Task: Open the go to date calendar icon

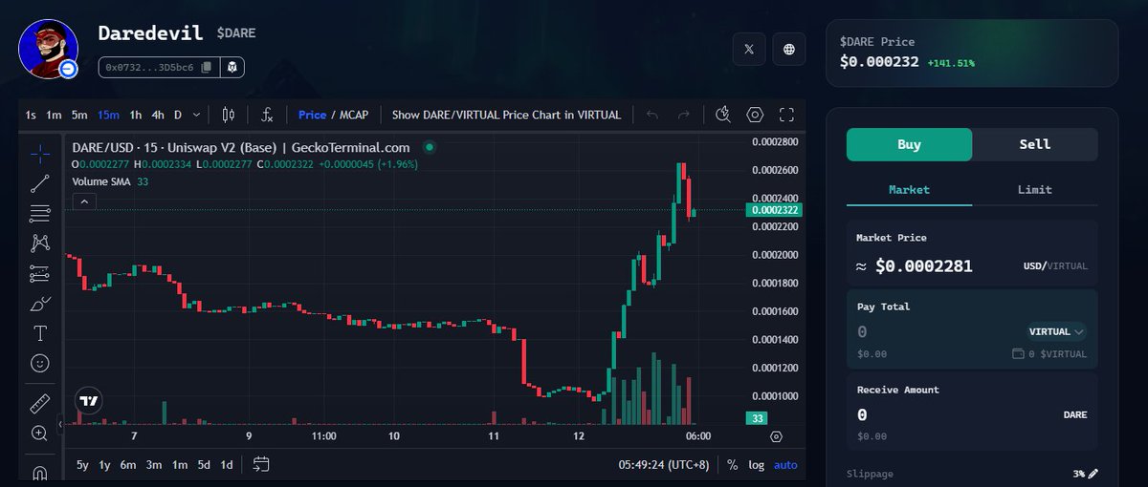Action: click(261, 464)
